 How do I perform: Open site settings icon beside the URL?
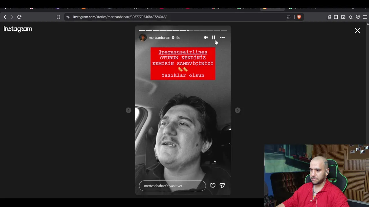(68, 17)
